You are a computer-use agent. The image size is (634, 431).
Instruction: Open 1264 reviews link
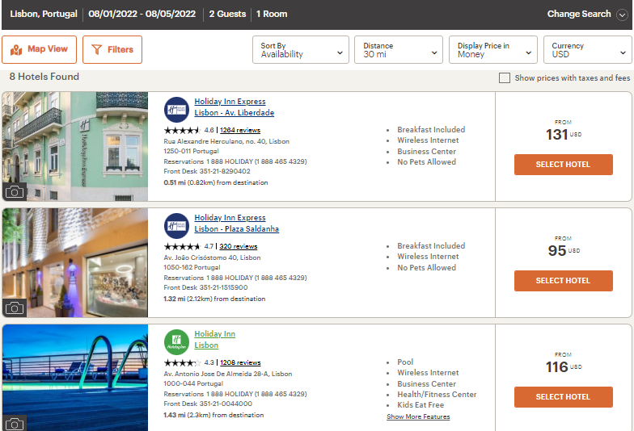[x=240, y=130]
